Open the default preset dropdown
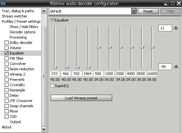 (134, 11)
